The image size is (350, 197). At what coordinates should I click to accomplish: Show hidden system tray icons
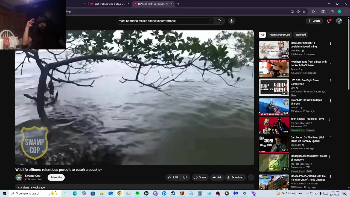coord(307,193)
